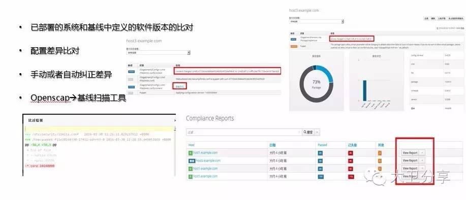Click the 73% Package donut chart center
Image resolution: width=466 pixels, height=200 pixels.
pyautogui.click(x=316, y=84)
